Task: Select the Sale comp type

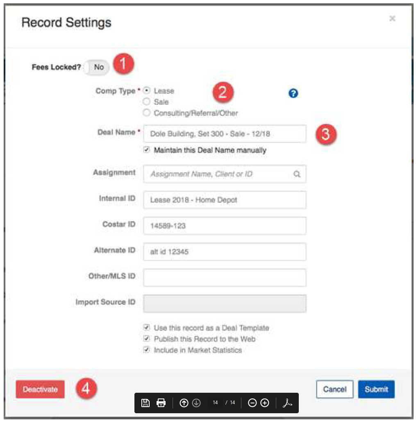Action: pyautogui.click(x=146, y=102)
